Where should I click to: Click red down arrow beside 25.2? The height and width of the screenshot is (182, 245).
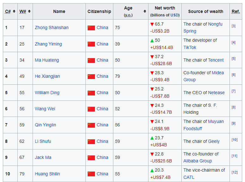[x=152, y=89]
